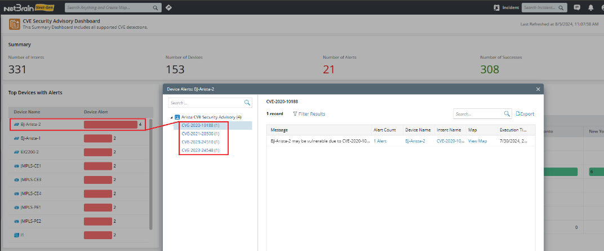Click the Search Incident field
Viewport: 604px width, 251px height.
coord(545,8)
